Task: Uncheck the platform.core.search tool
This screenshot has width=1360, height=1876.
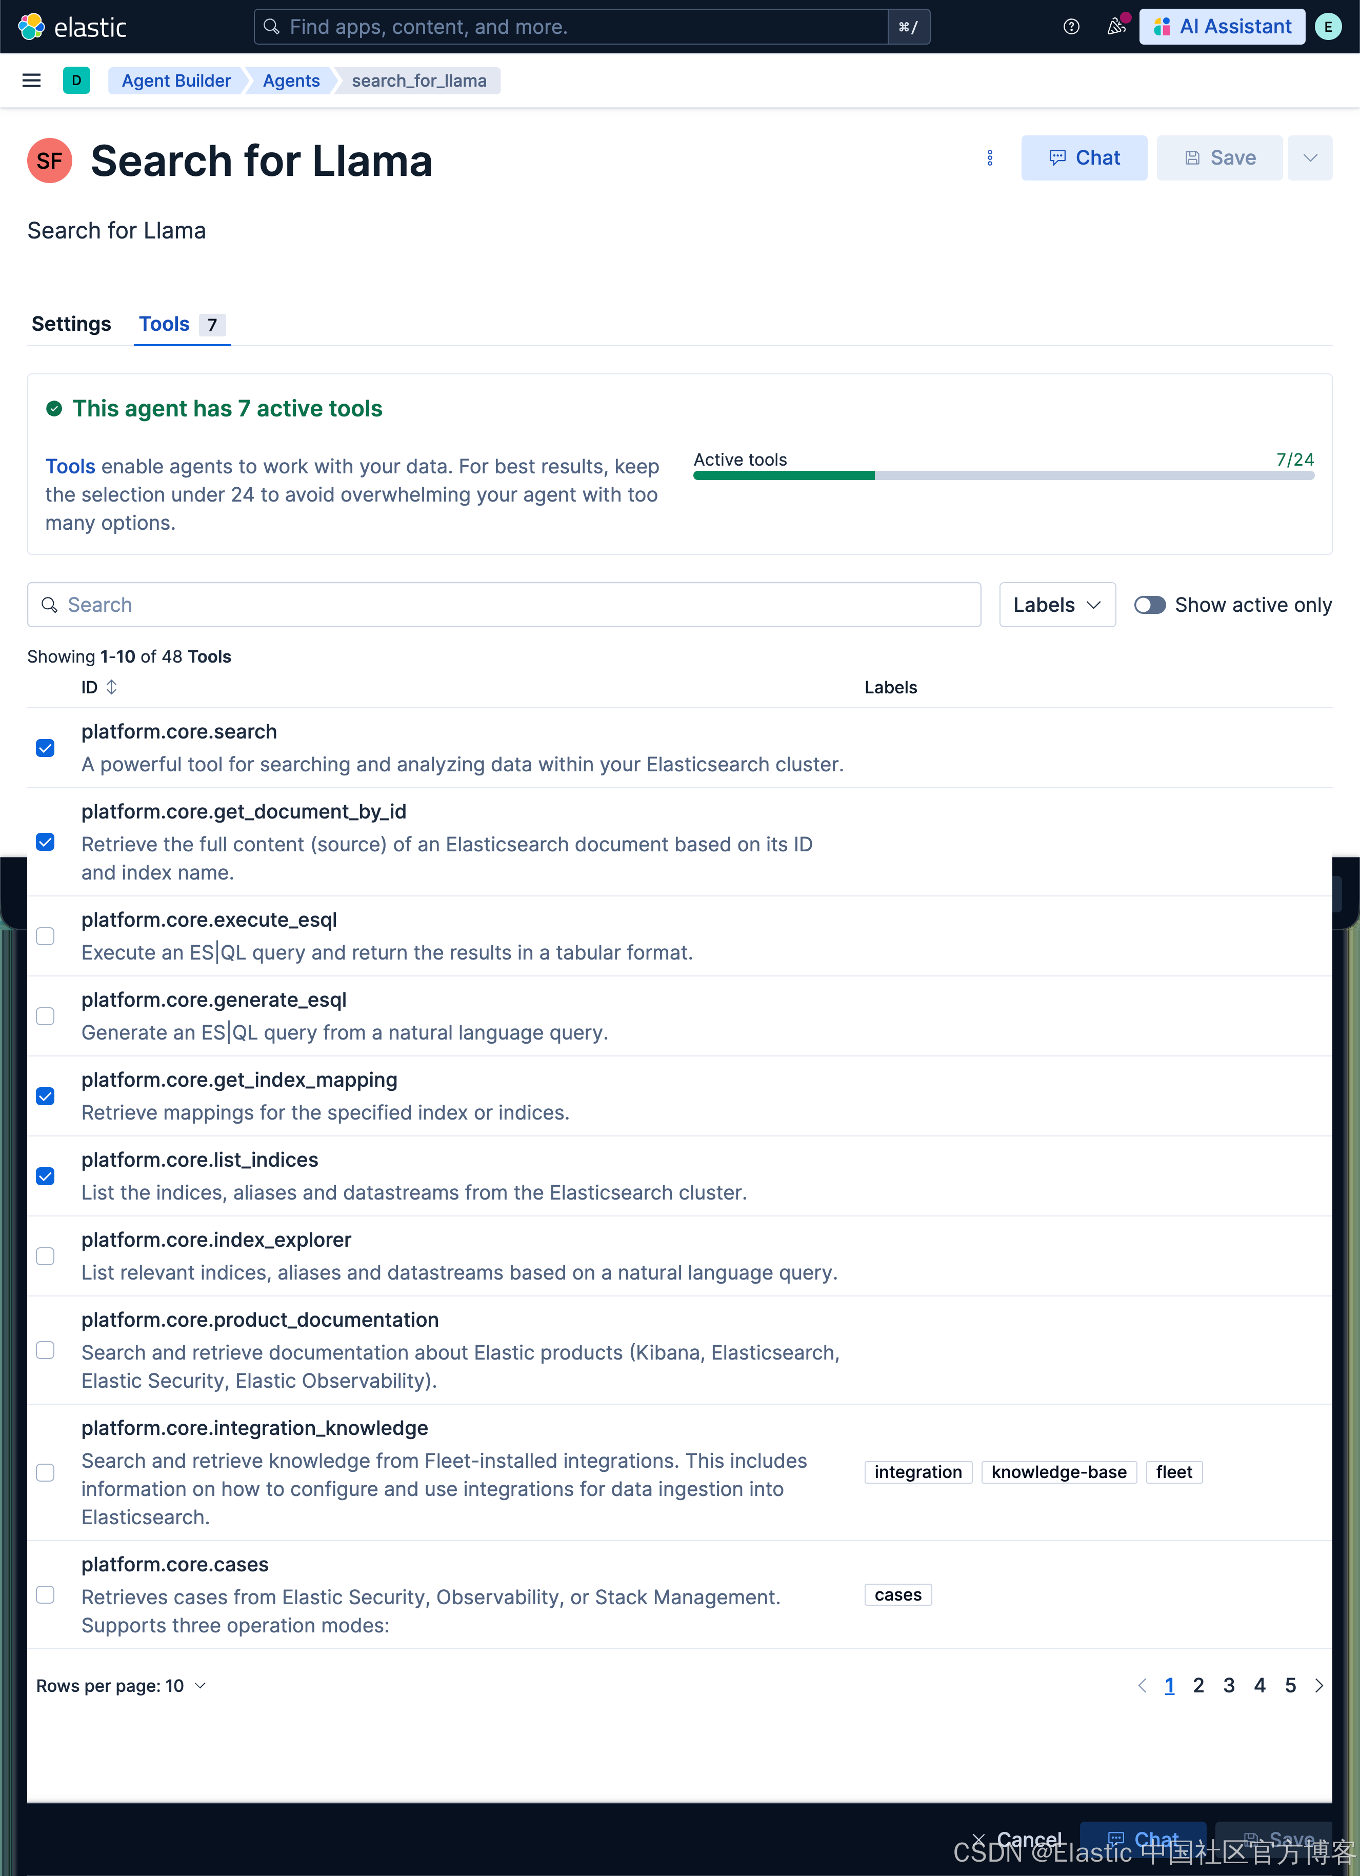Action: (46, 748)
